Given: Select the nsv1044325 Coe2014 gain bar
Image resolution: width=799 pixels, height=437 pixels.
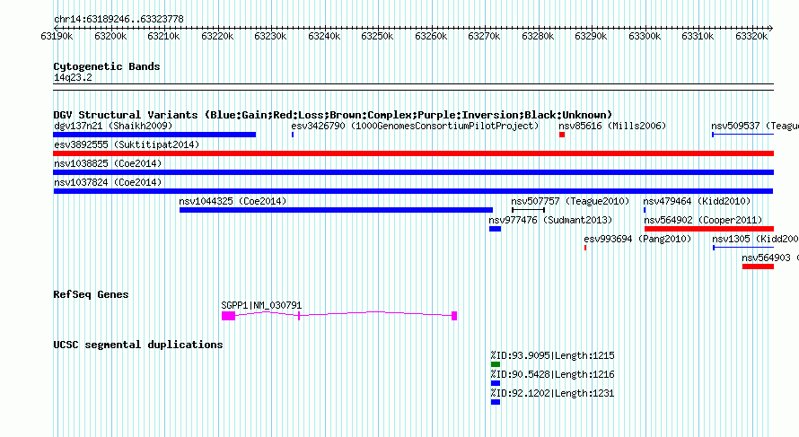Looking at the screenshot, I should click(x=337, y=210).
